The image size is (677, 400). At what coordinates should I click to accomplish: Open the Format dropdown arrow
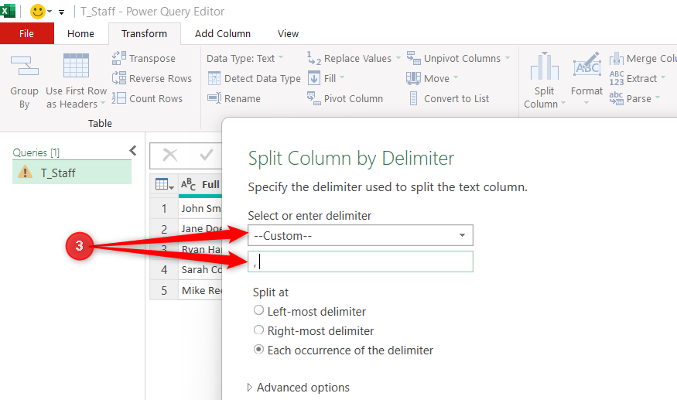tap(586, 103)
